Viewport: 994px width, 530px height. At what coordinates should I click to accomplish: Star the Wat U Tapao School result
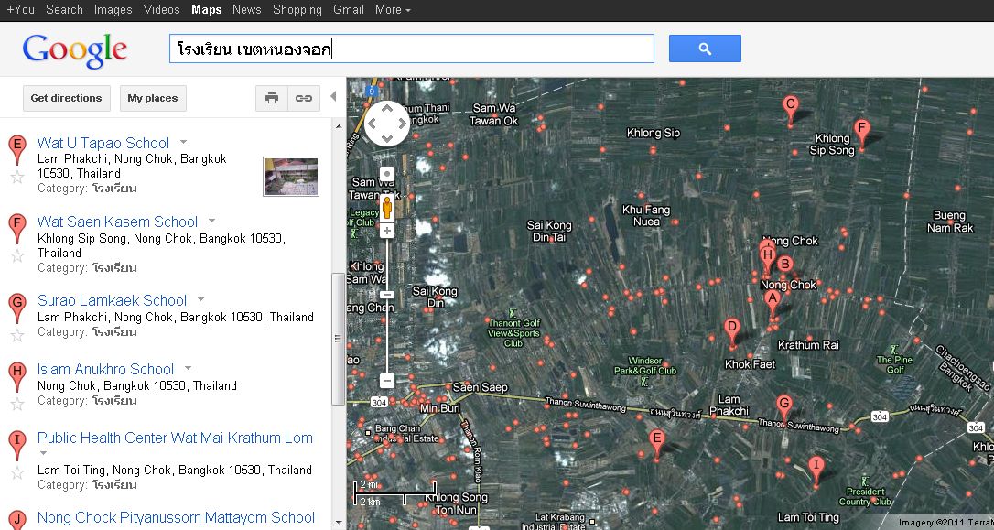coord(17,177)
